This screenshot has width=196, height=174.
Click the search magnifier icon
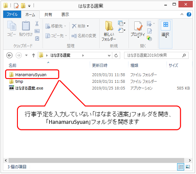click(x=184, y=55)
